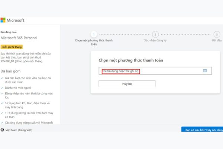The width and height of the screenshot is (223, 149).
Task: Click the 'Chọn một phương thức thanh toán' card heading
Action: pos(130,60)
